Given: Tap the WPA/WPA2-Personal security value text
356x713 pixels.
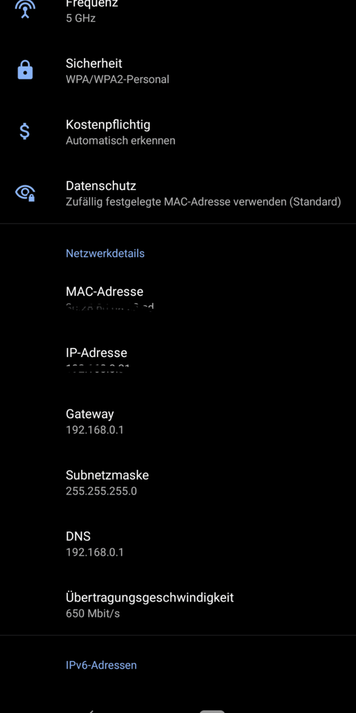Looking at the screenshot, I should pyautogui.click(x=117, y=80).
